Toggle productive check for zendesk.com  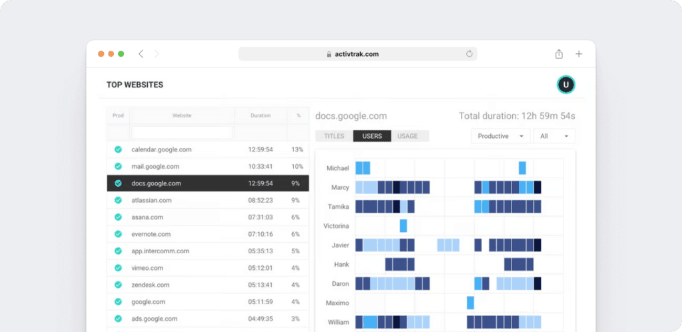(x=118, y=285)
